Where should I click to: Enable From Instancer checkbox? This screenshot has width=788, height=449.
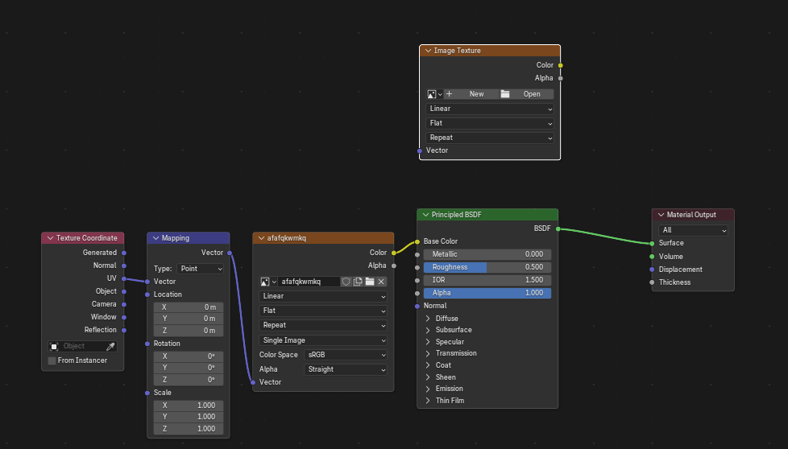pyautogui.click(x=52, y=360)
